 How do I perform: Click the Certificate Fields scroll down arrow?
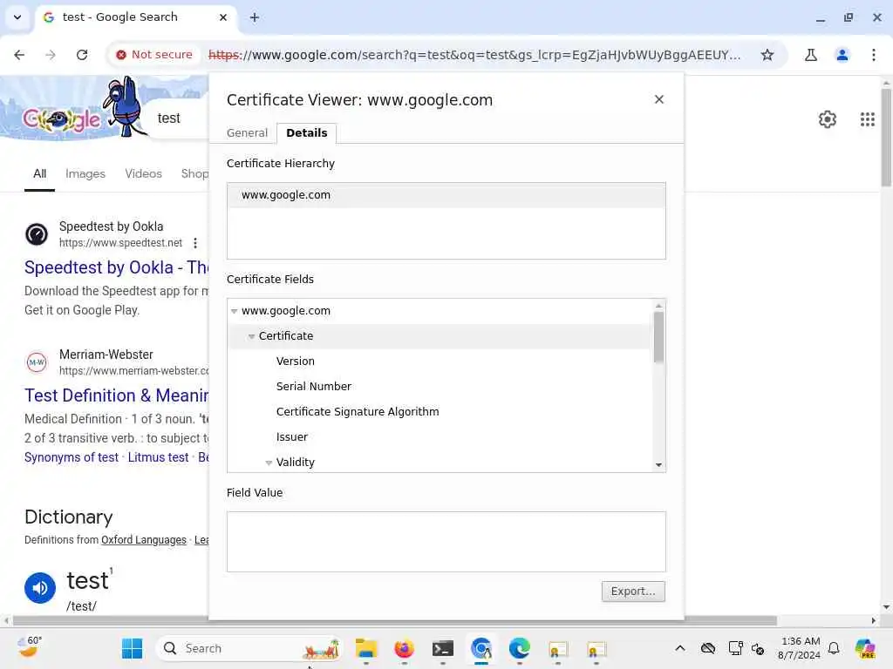659,465
